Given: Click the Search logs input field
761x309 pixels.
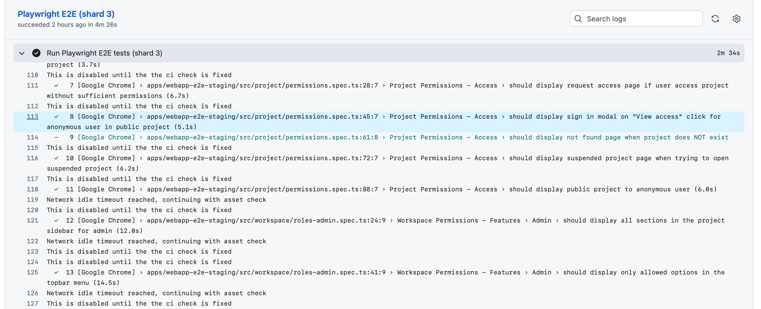Looking at the screenshot, I should 635,18.
